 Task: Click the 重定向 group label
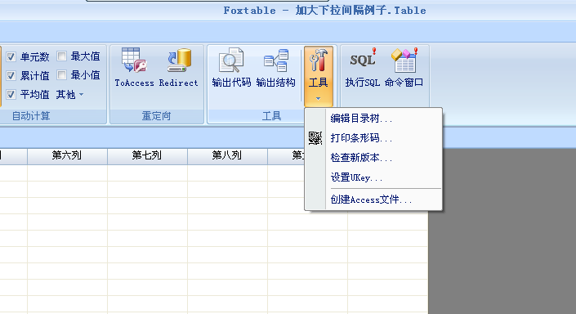click(x=157, y=116)
